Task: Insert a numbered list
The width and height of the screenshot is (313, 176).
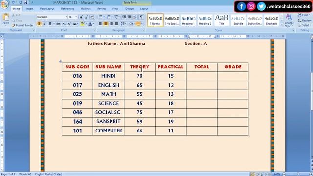Action: (x=108, y=17)
